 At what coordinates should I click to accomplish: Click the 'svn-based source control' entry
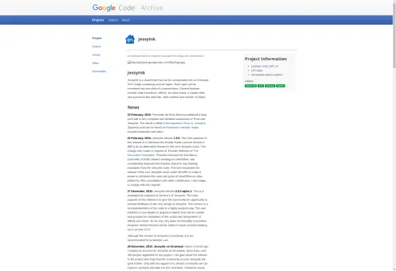[267, 74]
